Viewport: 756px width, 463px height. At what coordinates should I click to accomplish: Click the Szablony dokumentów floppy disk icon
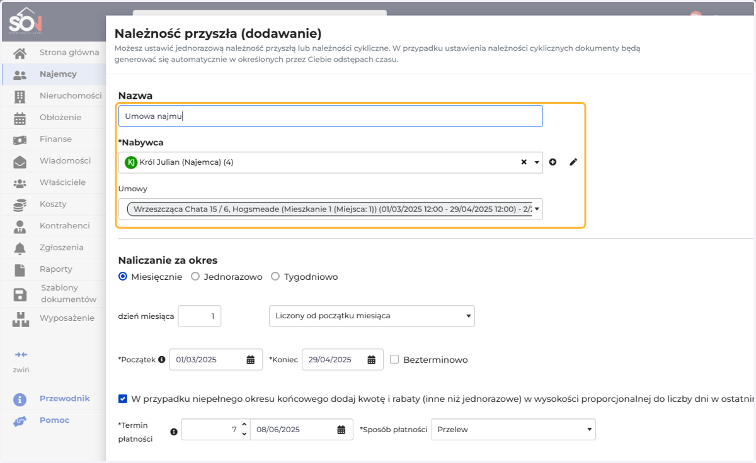[x=20, y=294]
